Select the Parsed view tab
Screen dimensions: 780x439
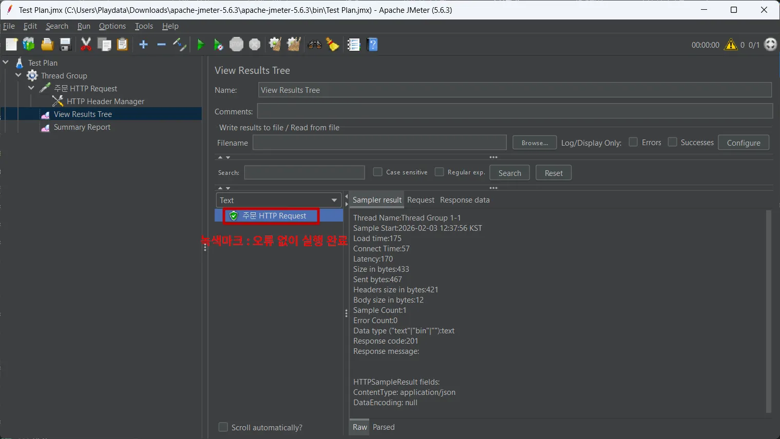[x=384, y=427]
